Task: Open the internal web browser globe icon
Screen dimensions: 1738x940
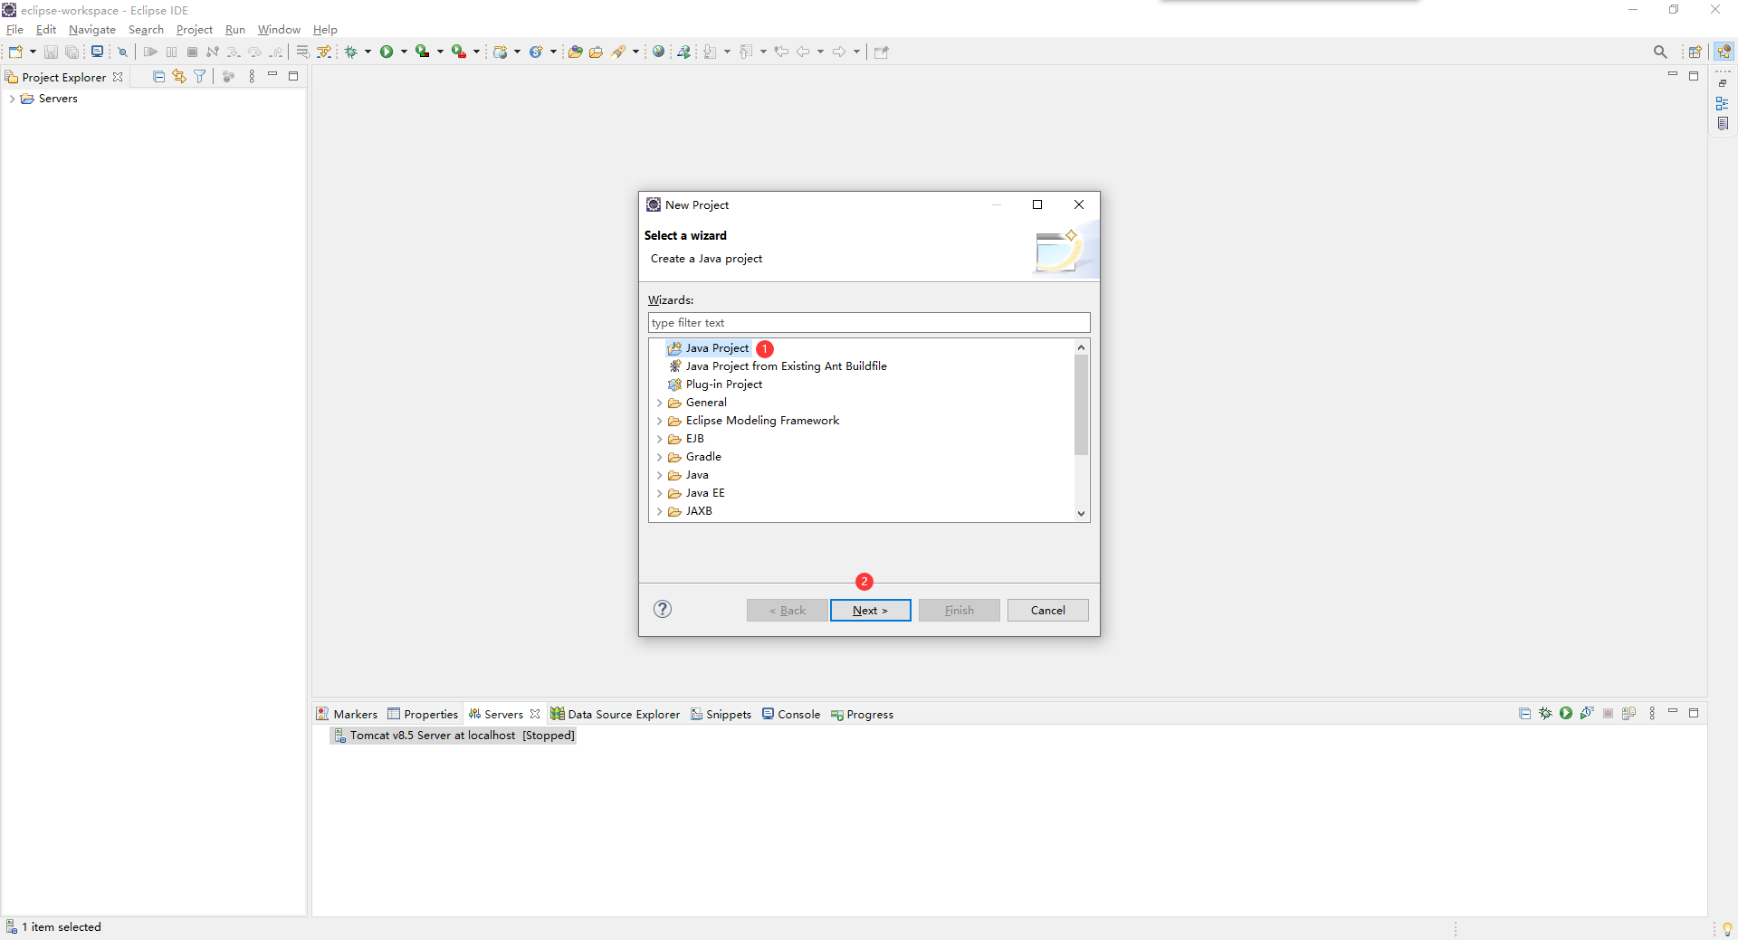Action: click(x=659, y=52)
